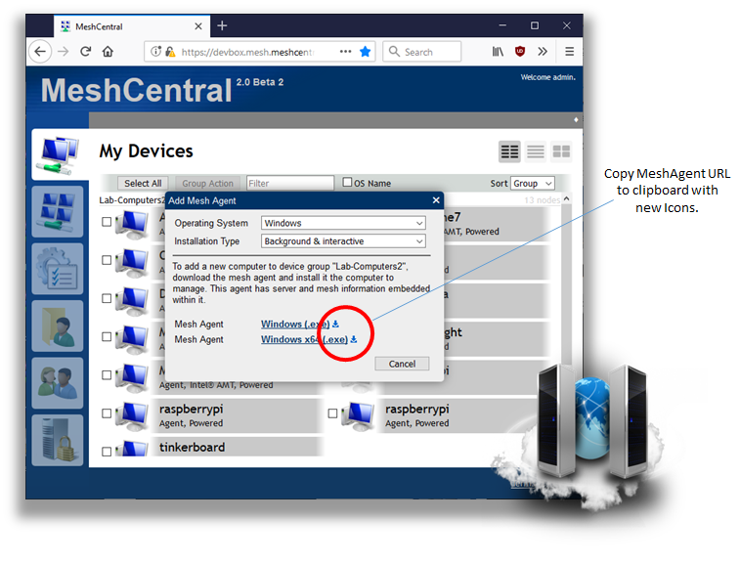
Task: Copy Windows (.exe) agent URL icon
Action: coord(335,325)
